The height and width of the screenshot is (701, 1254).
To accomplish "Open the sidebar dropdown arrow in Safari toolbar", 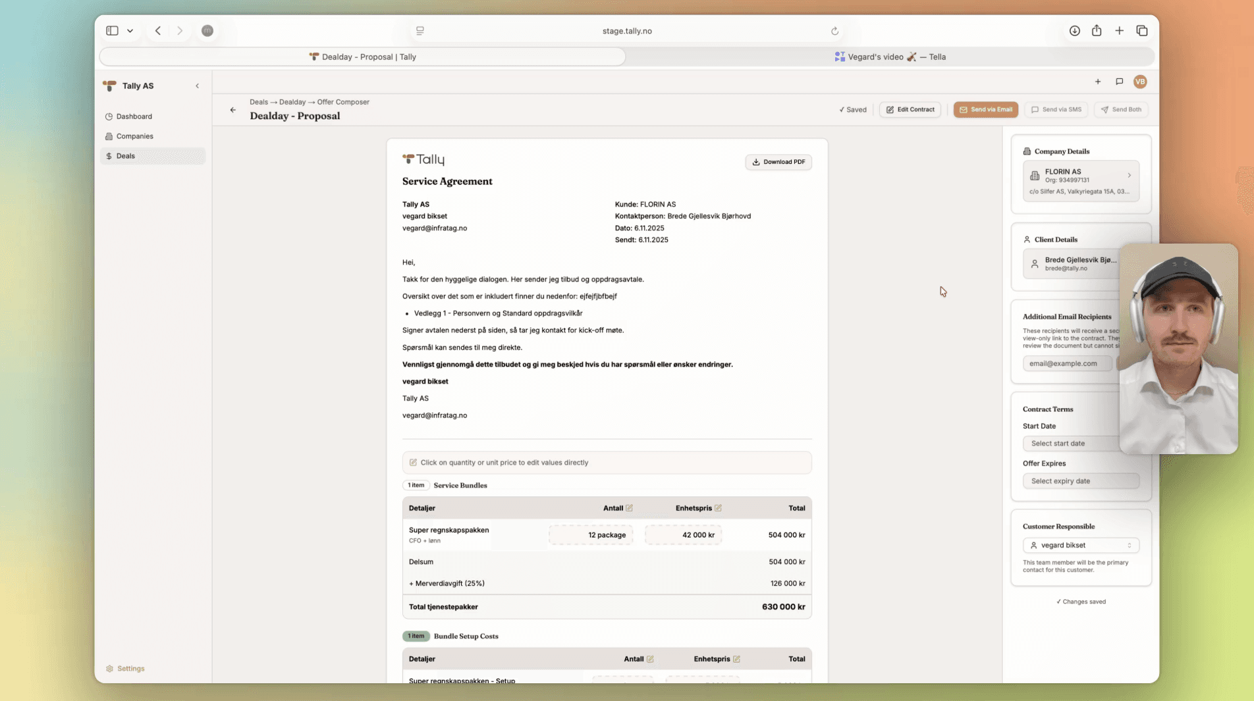I will tap(130, 31).
